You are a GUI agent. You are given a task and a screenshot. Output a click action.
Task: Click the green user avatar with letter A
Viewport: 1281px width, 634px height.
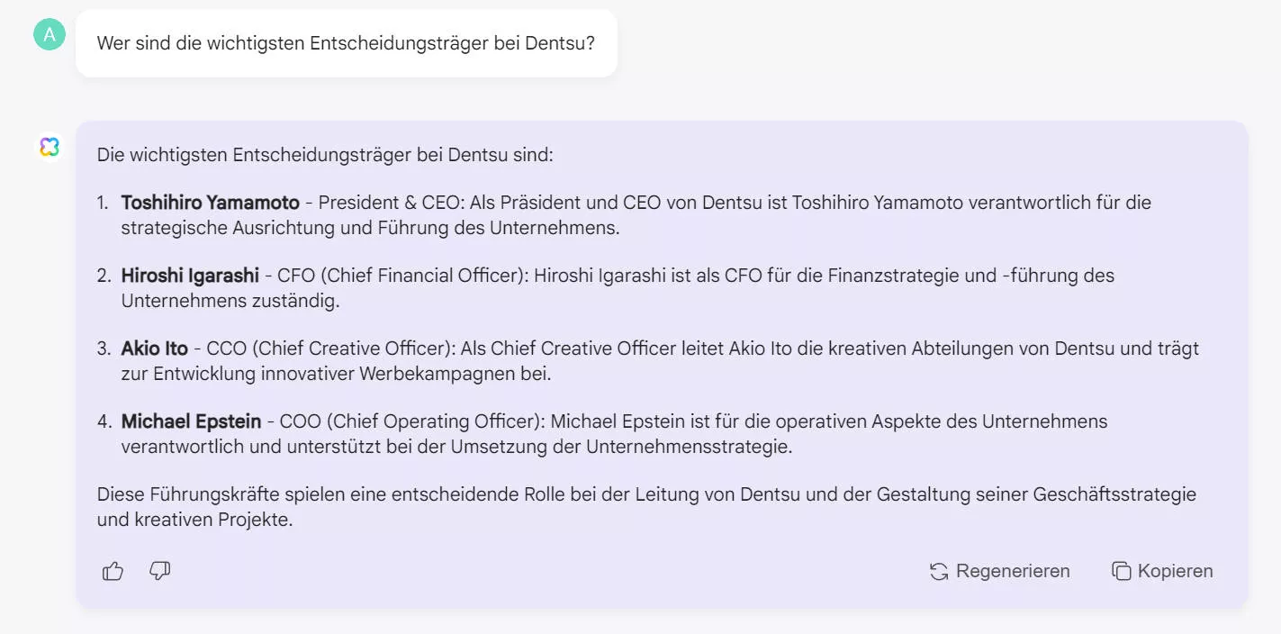49,36
